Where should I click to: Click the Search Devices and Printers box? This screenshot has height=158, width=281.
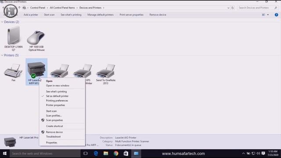coord(258,8)
